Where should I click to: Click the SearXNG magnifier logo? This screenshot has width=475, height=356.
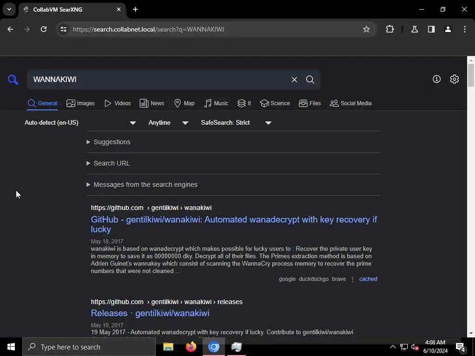click(x=13, y=80)
